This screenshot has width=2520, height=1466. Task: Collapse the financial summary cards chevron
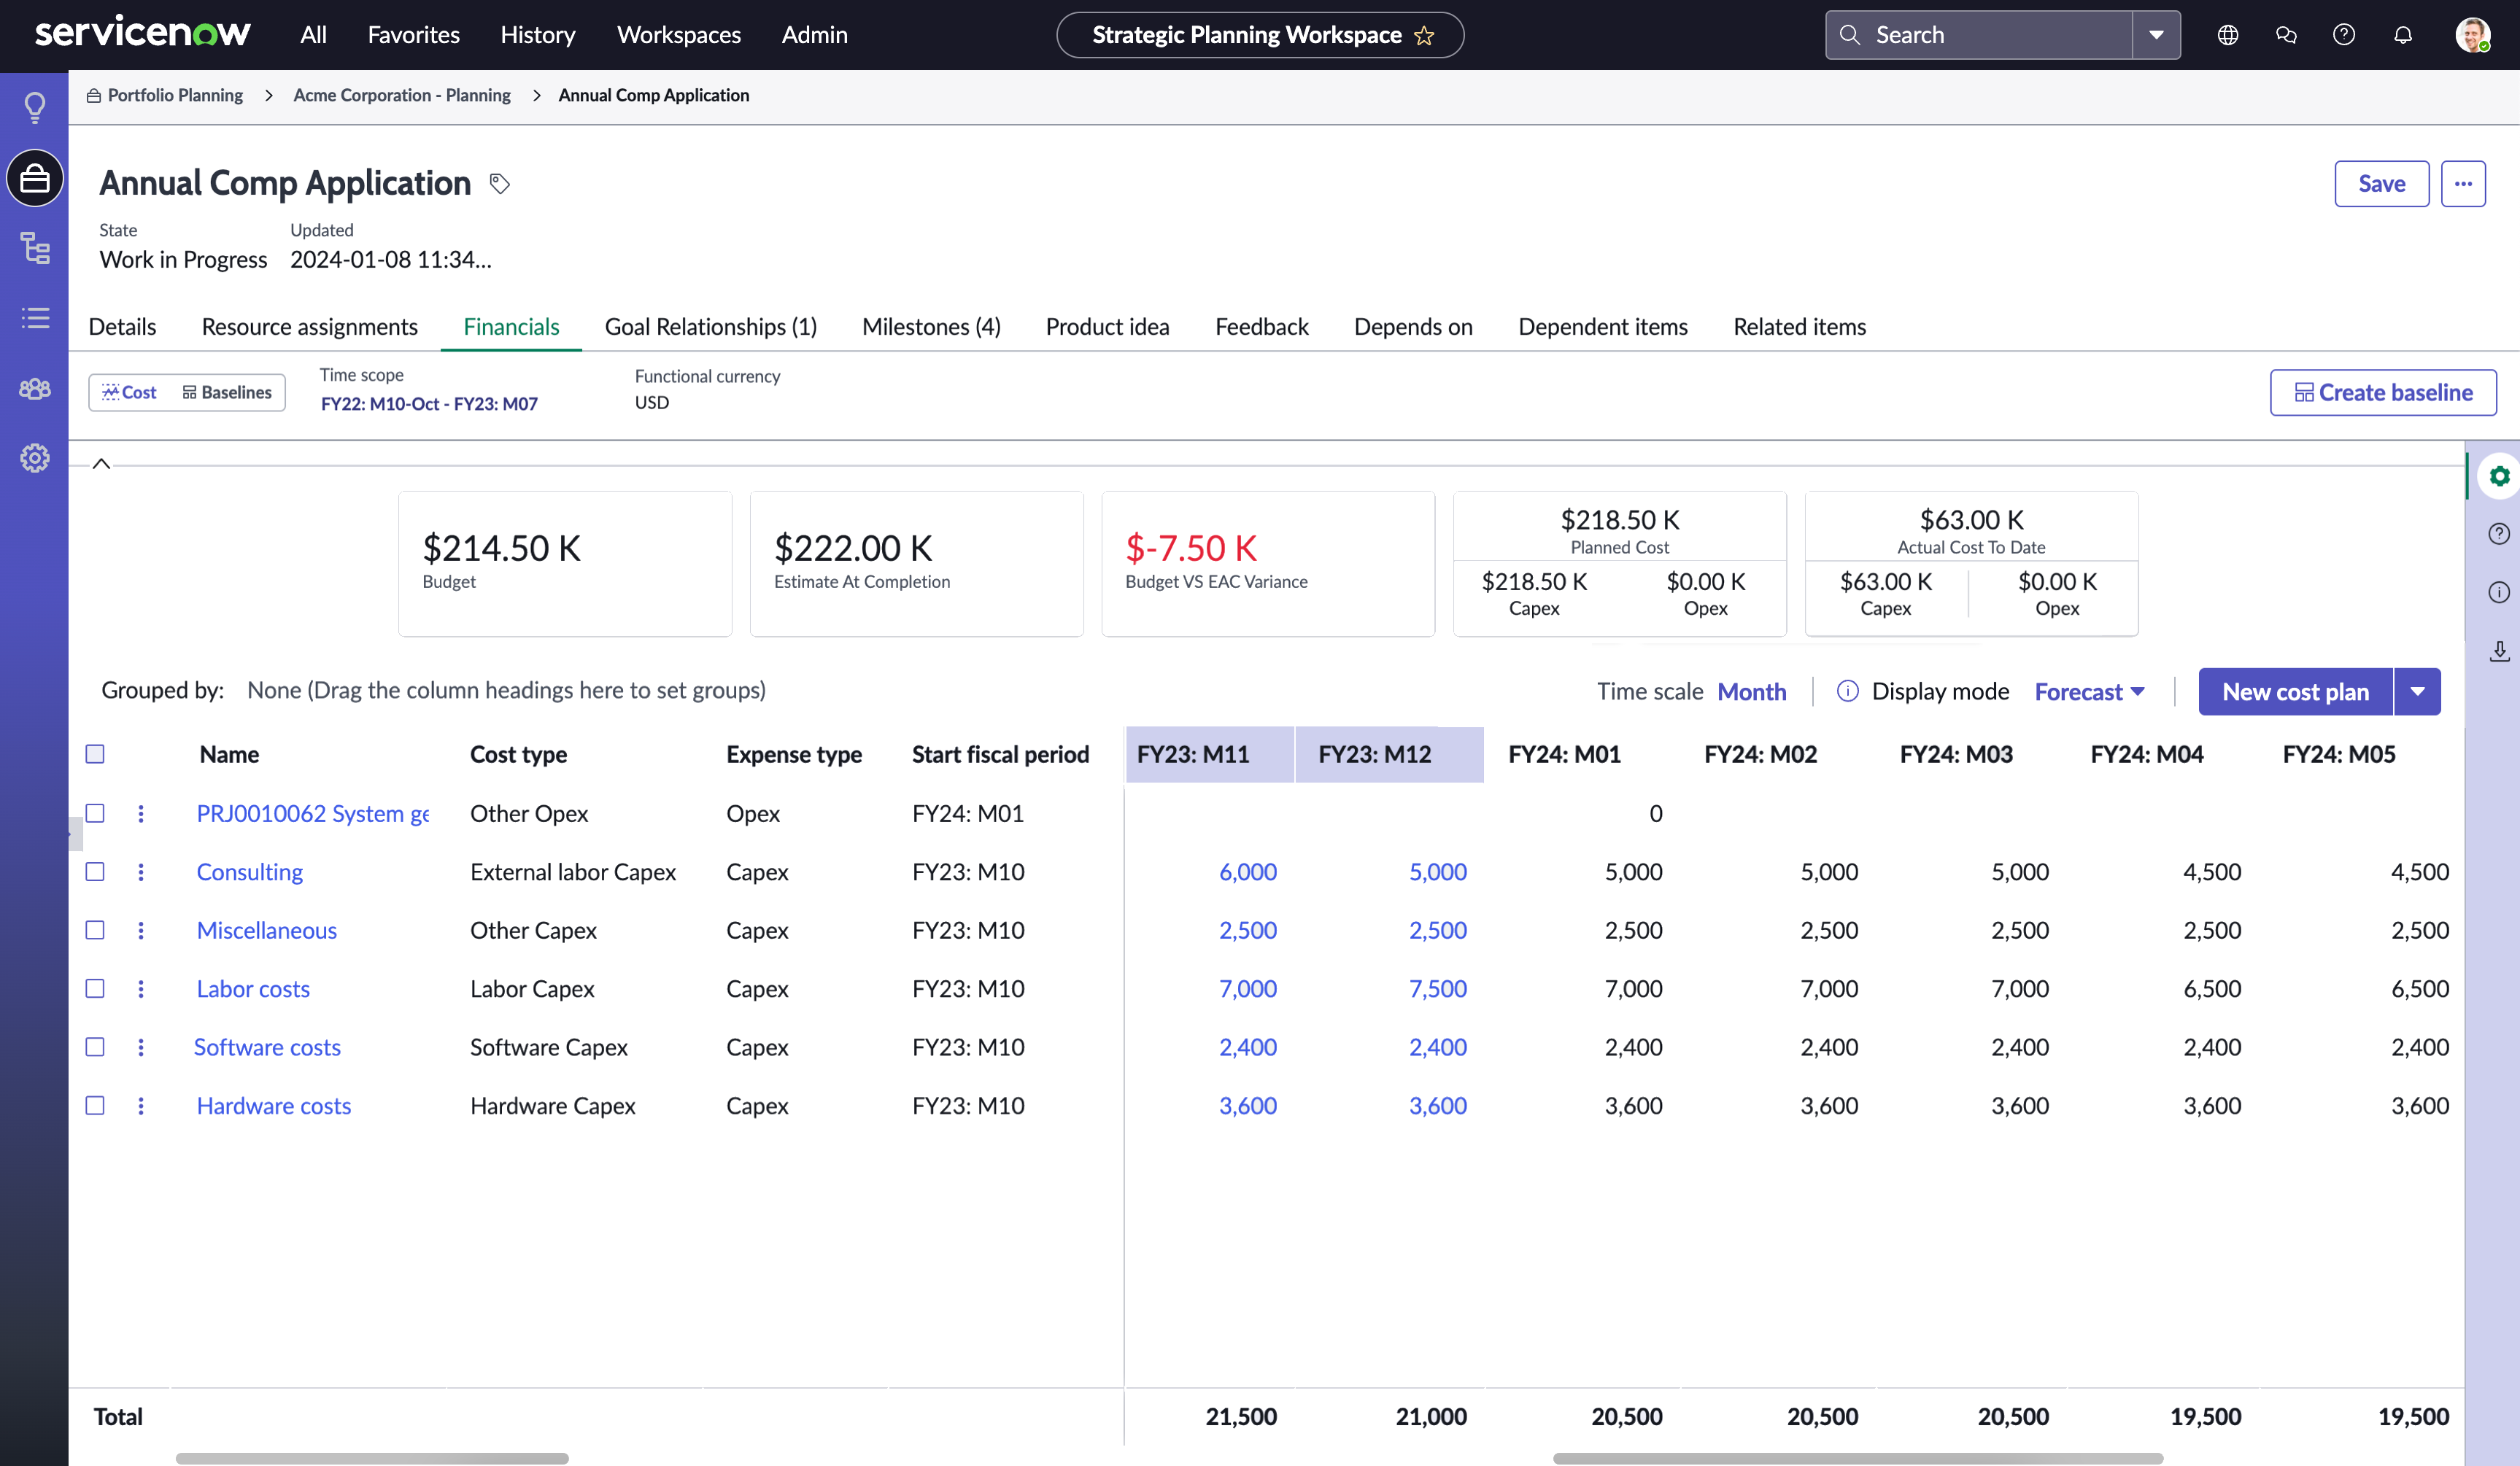pyautogui.click(x=101, y=464)
